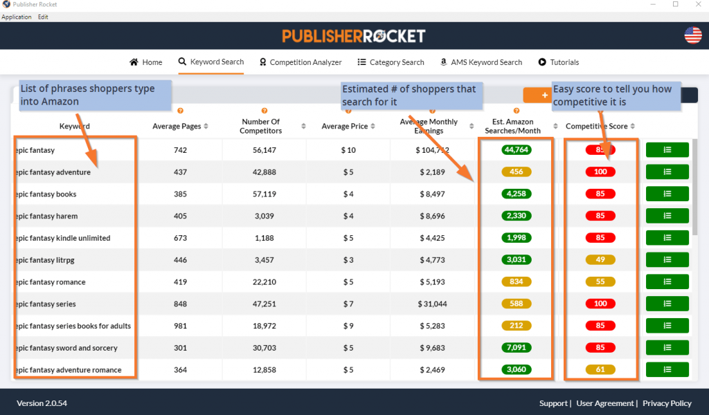
Task: Open the Privacy Policy link
Action: click(667, 403)
